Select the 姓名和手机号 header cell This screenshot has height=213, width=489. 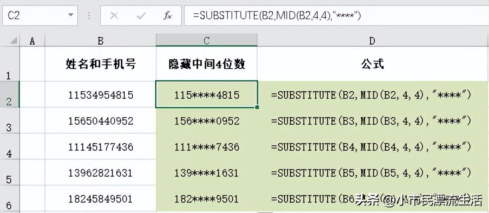tap(100, 64)
